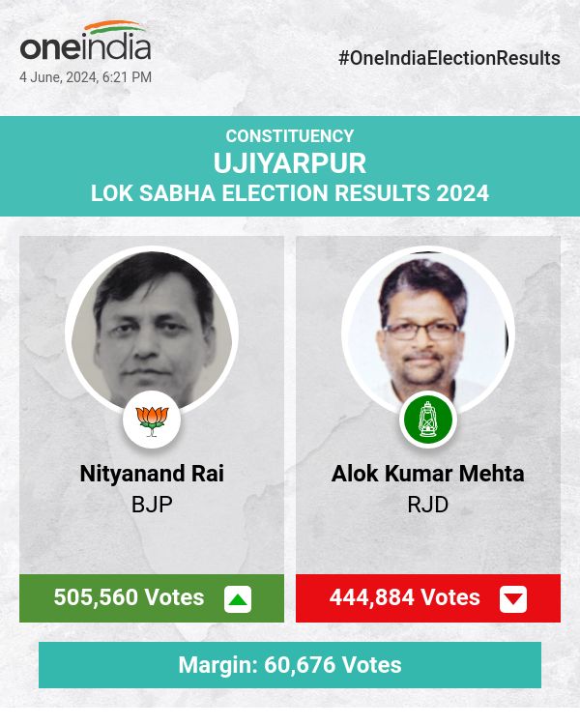Click the red 444,884 Votes bar
580x725 pixels.
pyautogui.click(x=405, y=598)
